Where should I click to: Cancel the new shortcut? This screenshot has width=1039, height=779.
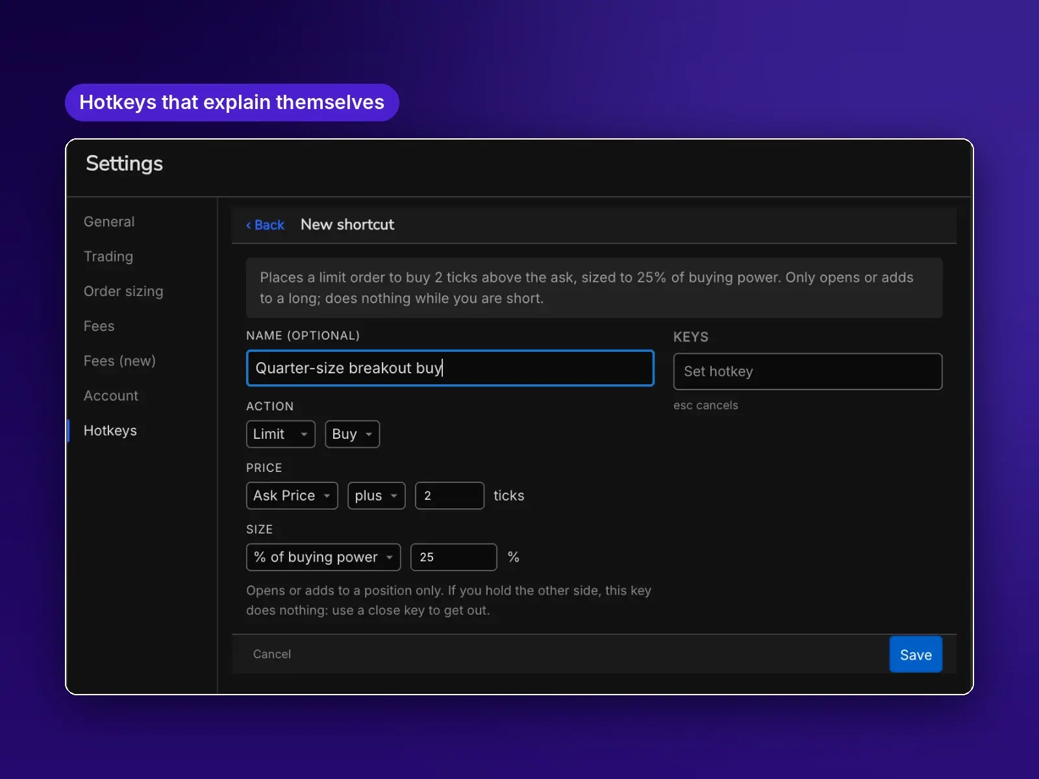(x=272, y=654)
